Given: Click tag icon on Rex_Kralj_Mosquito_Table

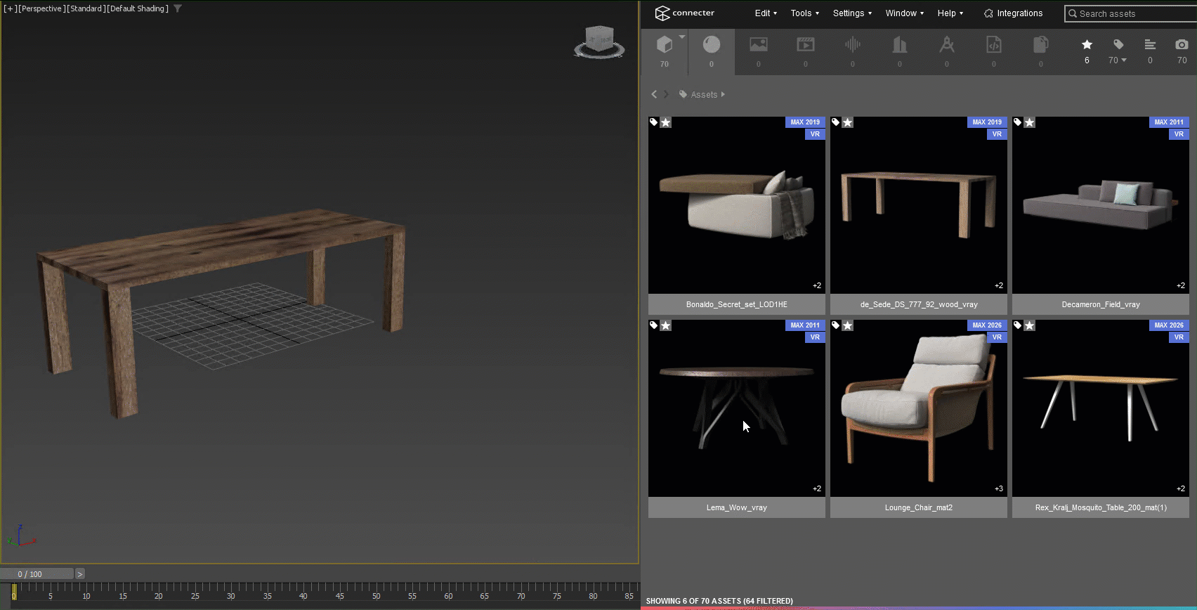Looking at the screenshot, I should click(1017, 325).
